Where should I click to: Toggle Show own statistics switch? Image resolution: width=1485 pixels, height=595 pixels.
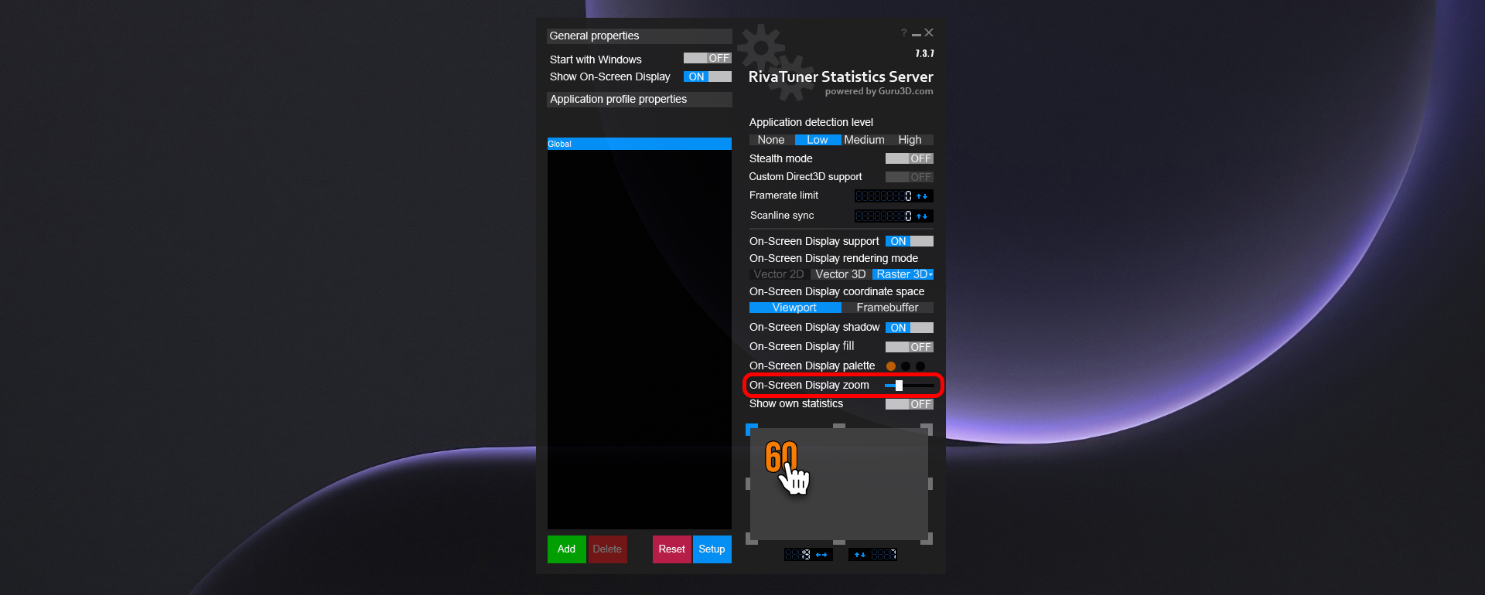910,404
